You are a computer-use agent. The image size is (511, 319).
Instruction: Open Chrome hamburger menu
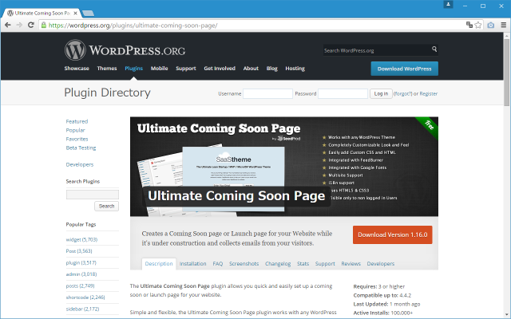[x=504, y=25]
